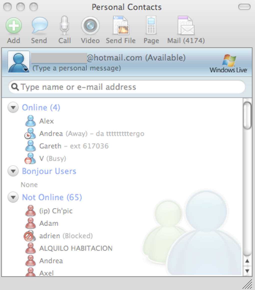Select contact V (Busy)
The width and height of the screenshot is (255, 290).
[x=53, y=158]
